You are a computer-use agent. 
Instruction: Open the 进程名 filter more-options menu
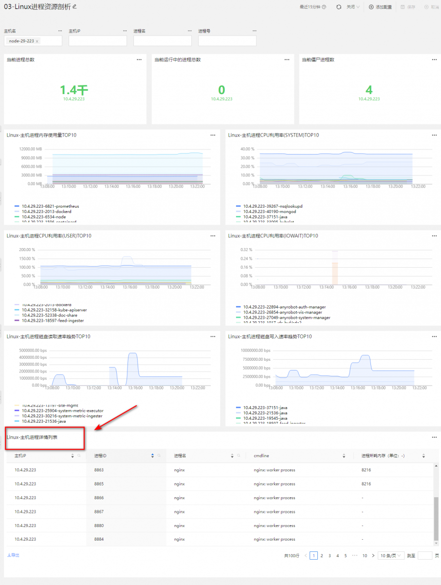pos(189,31)
